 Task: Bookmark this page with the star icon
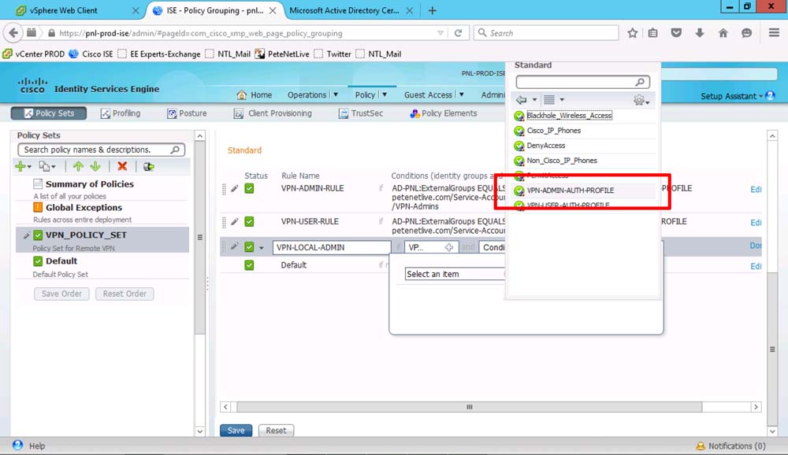pyautogui.click(x=632, y=33)
